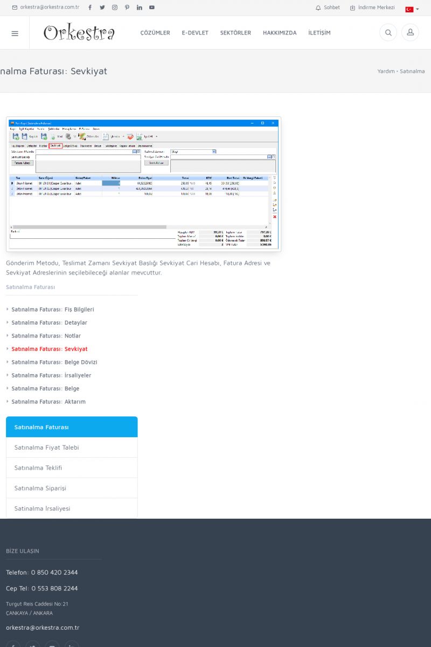The height and width of the screenshot is (647, 431).
Task: Click the LinkedIn icon in top bar
Action: point(140,8)
